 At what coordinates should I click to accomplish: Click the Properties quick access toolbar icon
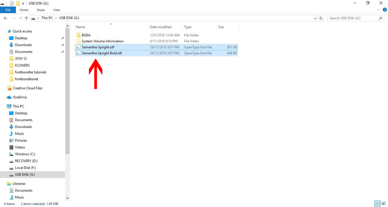(12, 3)
